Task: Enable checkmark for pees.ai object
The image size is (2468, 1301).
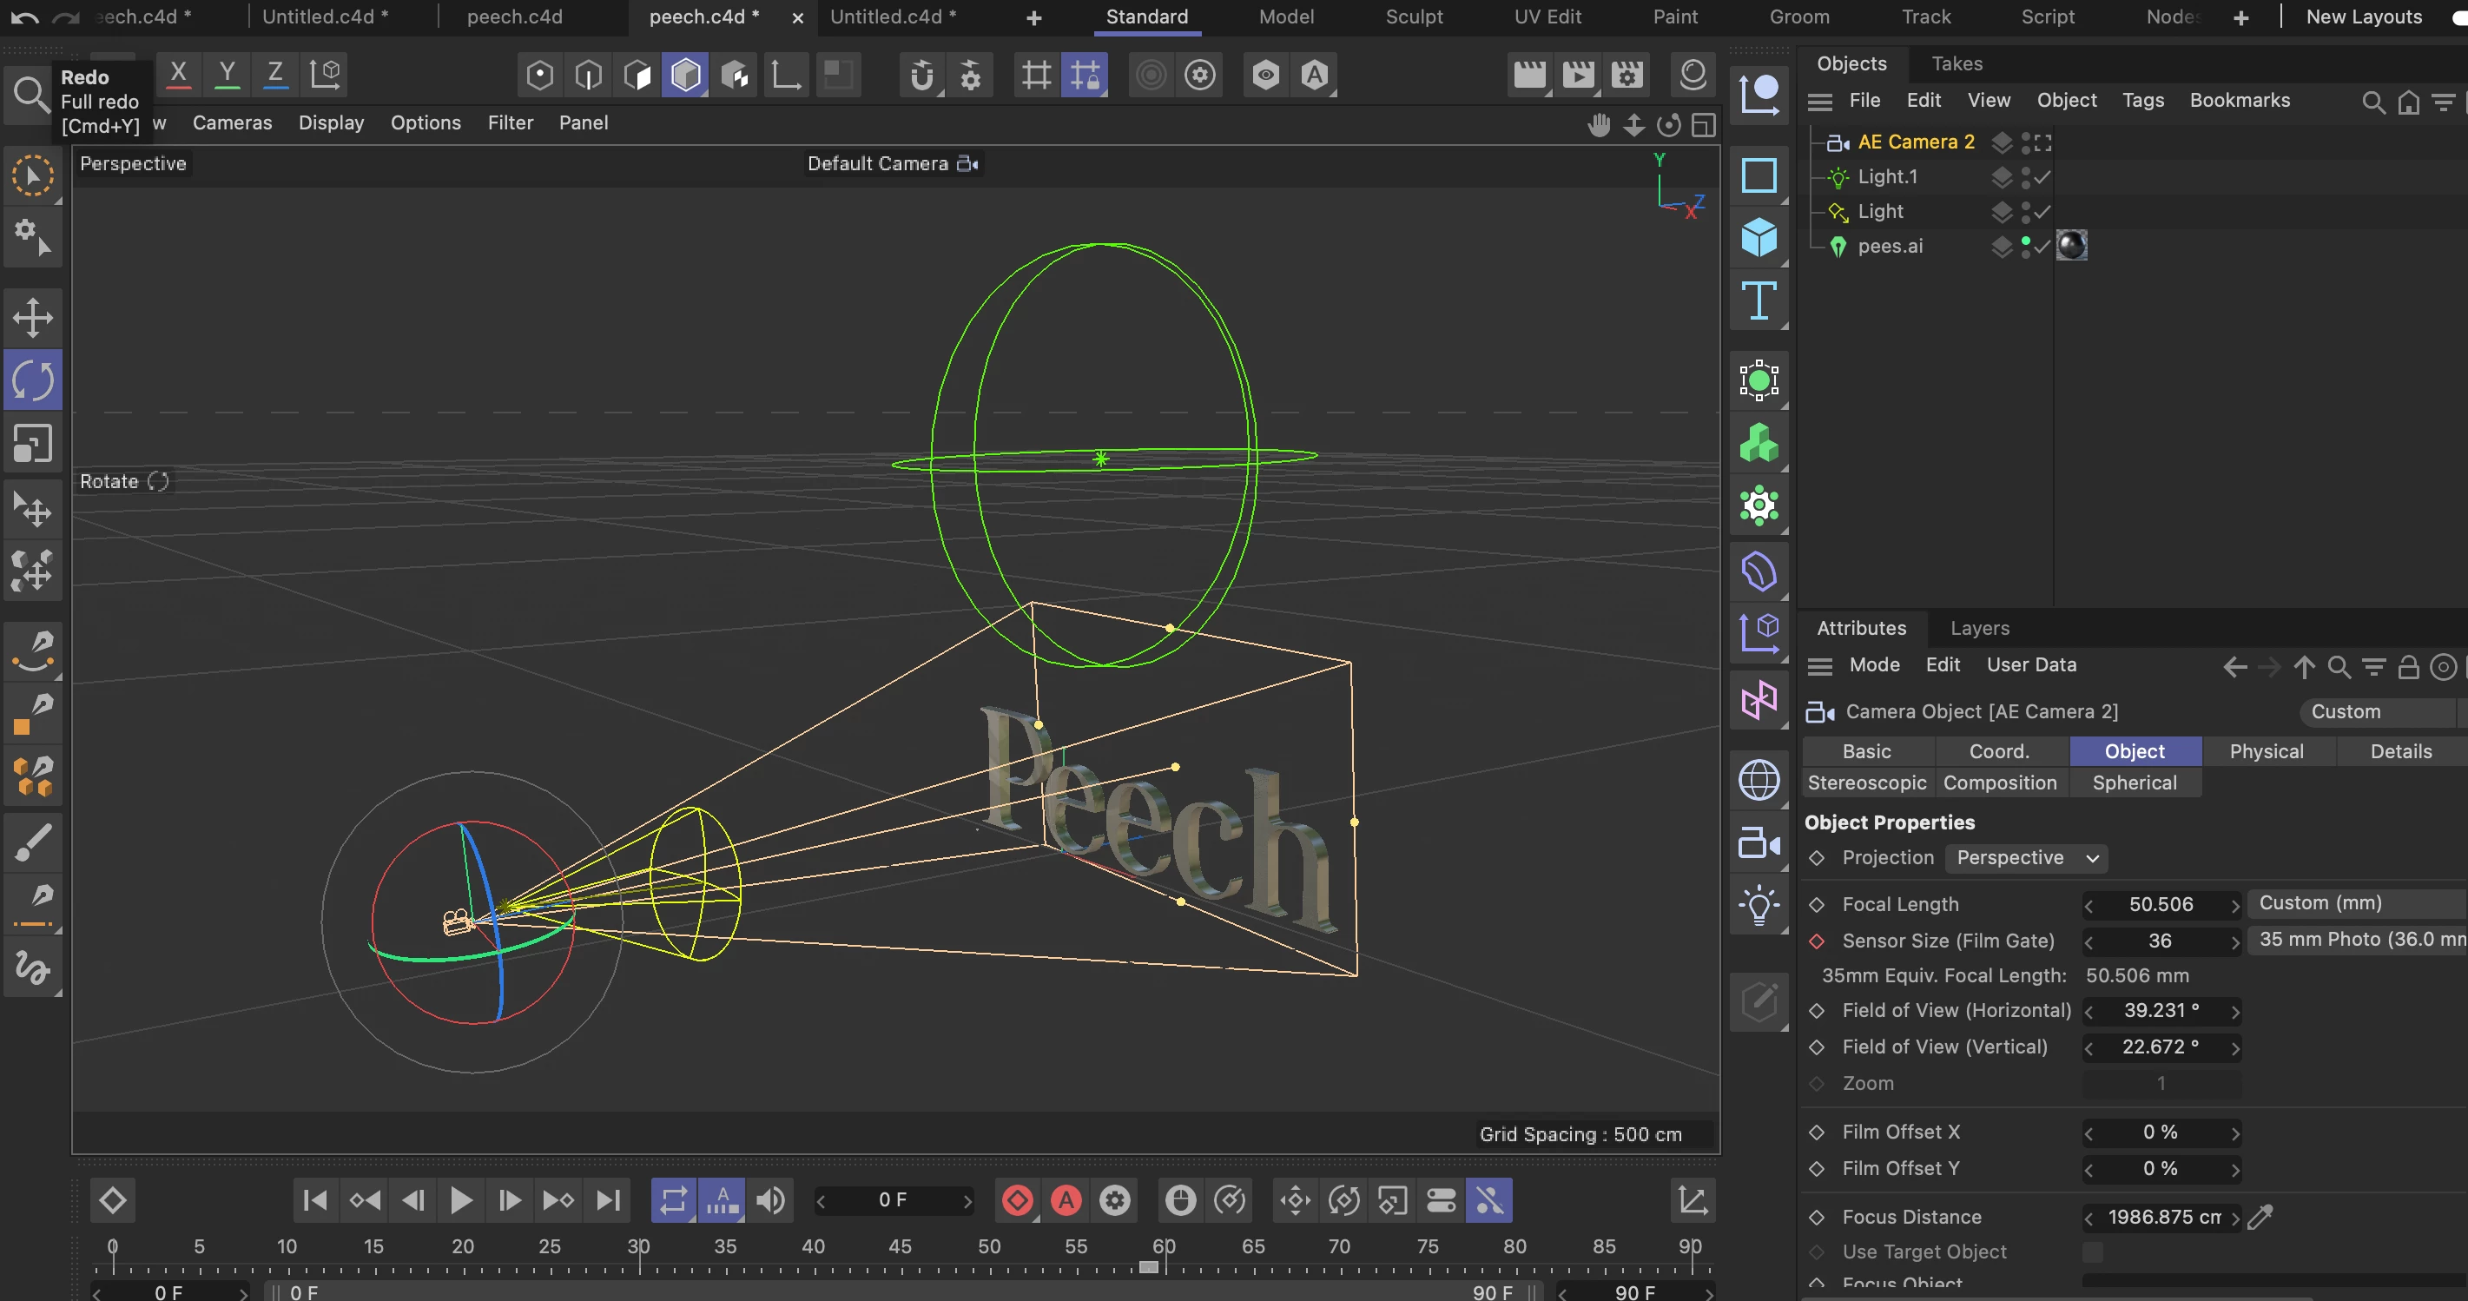Action: click(x=2042, y=246)
